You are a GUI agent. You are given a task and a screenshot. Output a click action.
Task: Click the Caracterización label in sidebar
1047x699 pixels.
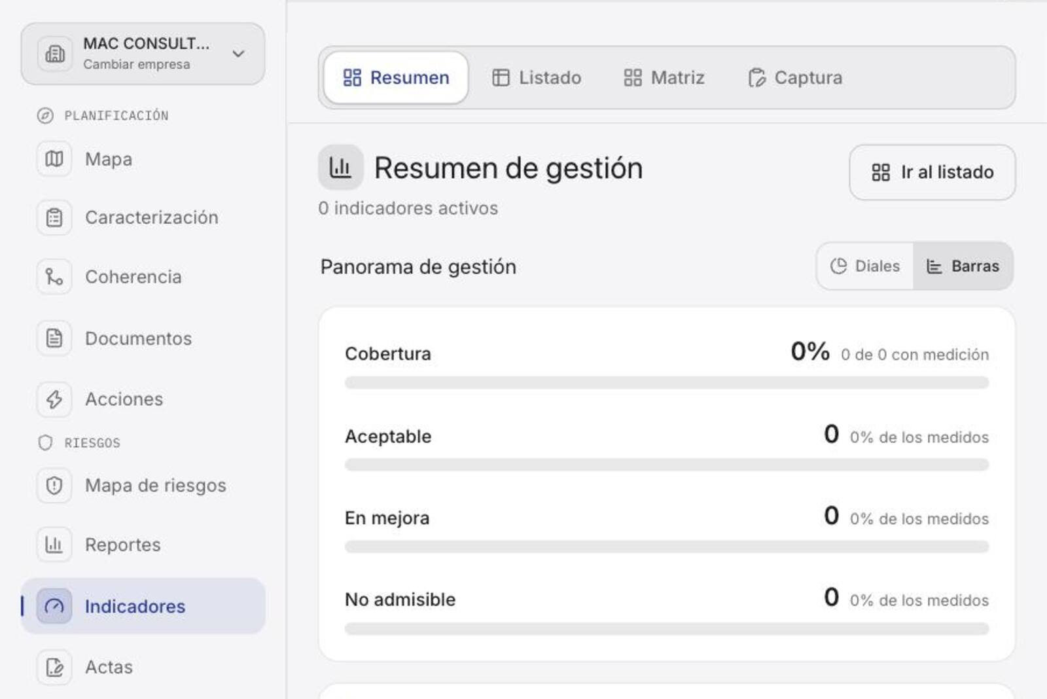[x=152, y=217]
